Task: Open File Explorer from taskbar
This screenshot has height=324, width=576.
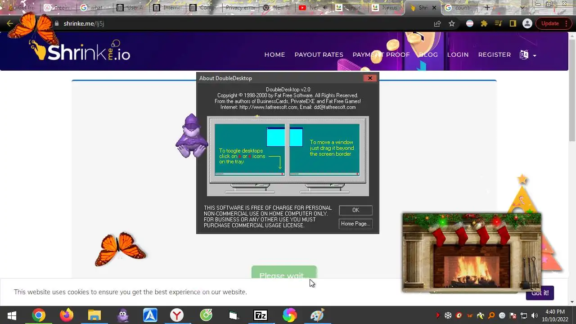Action: click(x=94, y=315)
